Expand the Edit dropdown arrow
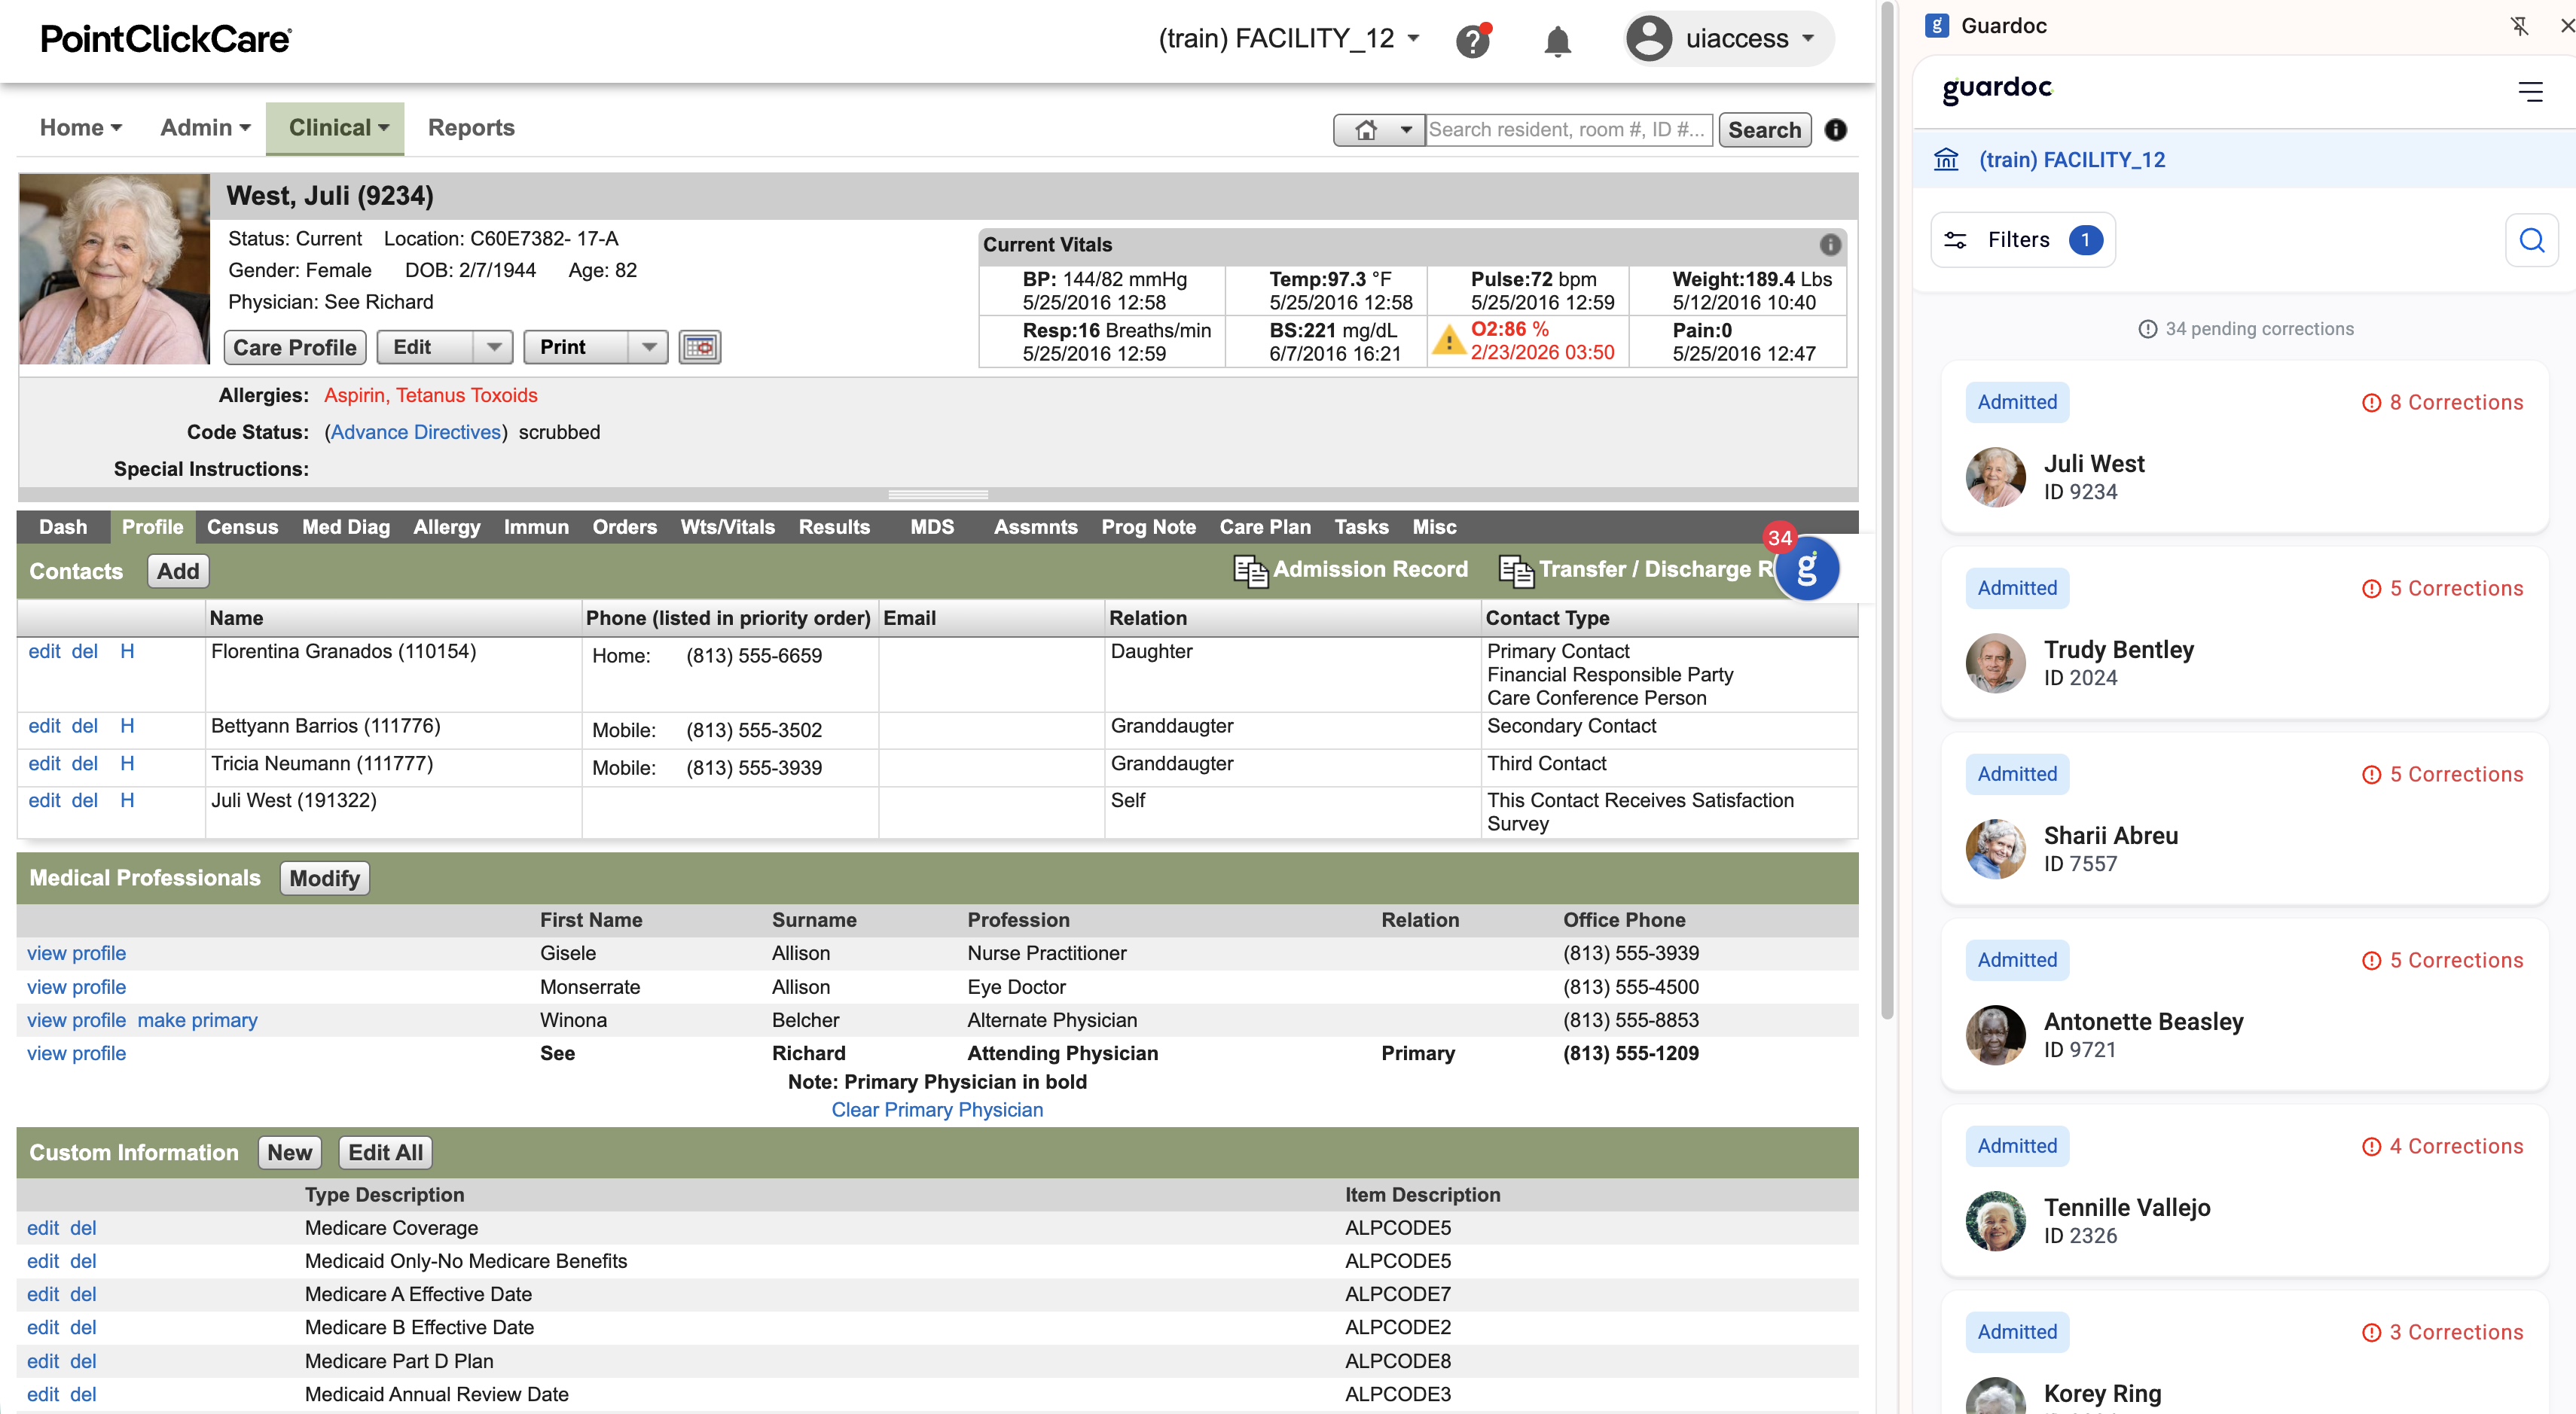This screenshot has height=1414, width=2576. tap(493, 347)
